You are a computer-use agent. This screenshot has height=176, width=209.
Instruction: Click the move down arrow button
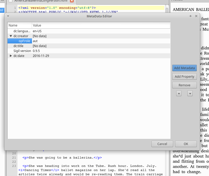[x=190, y=94]
